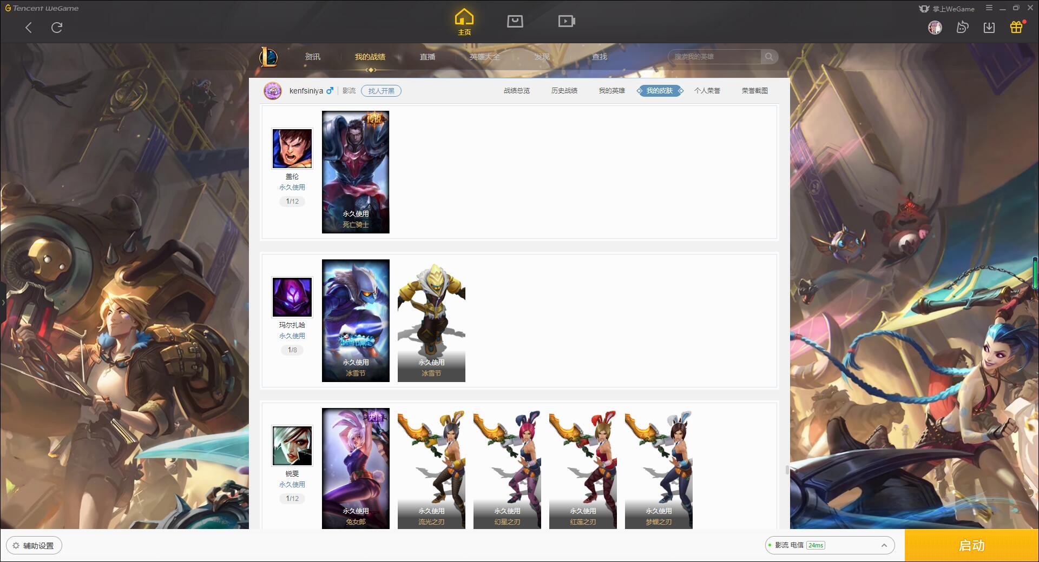Viewport: 1039px width, 562px height.
Task: Go back with the left arrow icon
Action: 29,28
